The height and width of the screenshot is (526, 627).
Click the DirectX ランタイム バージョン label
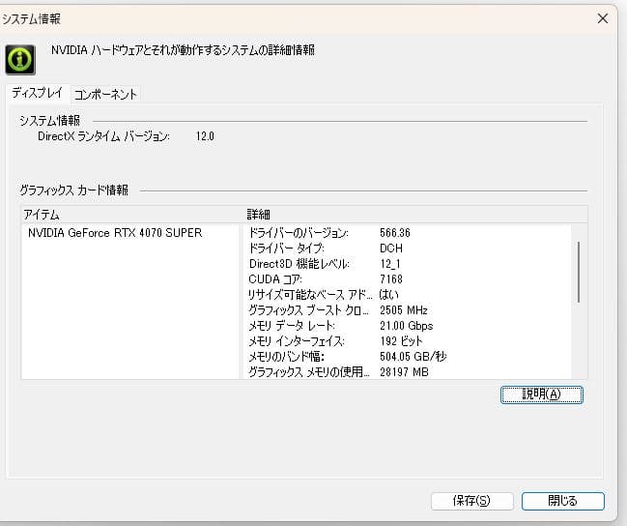(x=103, y=136)
